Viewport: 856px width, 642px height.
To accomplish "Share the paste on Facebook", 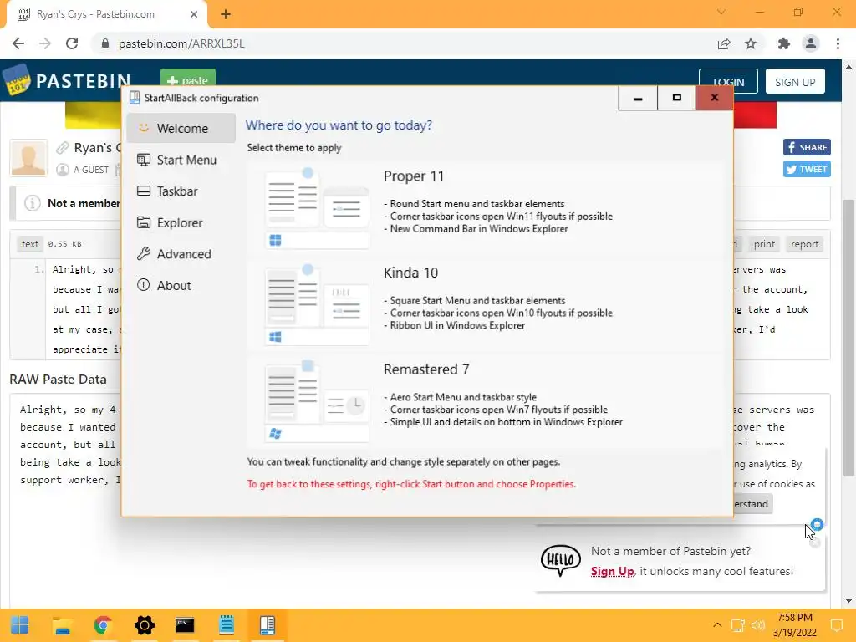I will tap(807, 147).
